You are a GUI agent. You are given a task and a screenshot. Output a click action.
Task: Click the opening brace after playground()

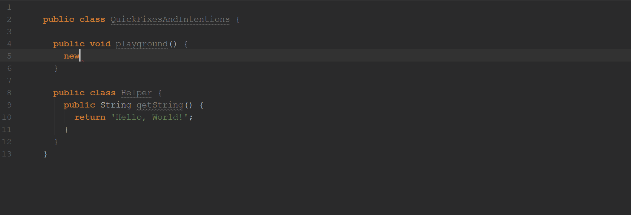(x=186, y=44)
